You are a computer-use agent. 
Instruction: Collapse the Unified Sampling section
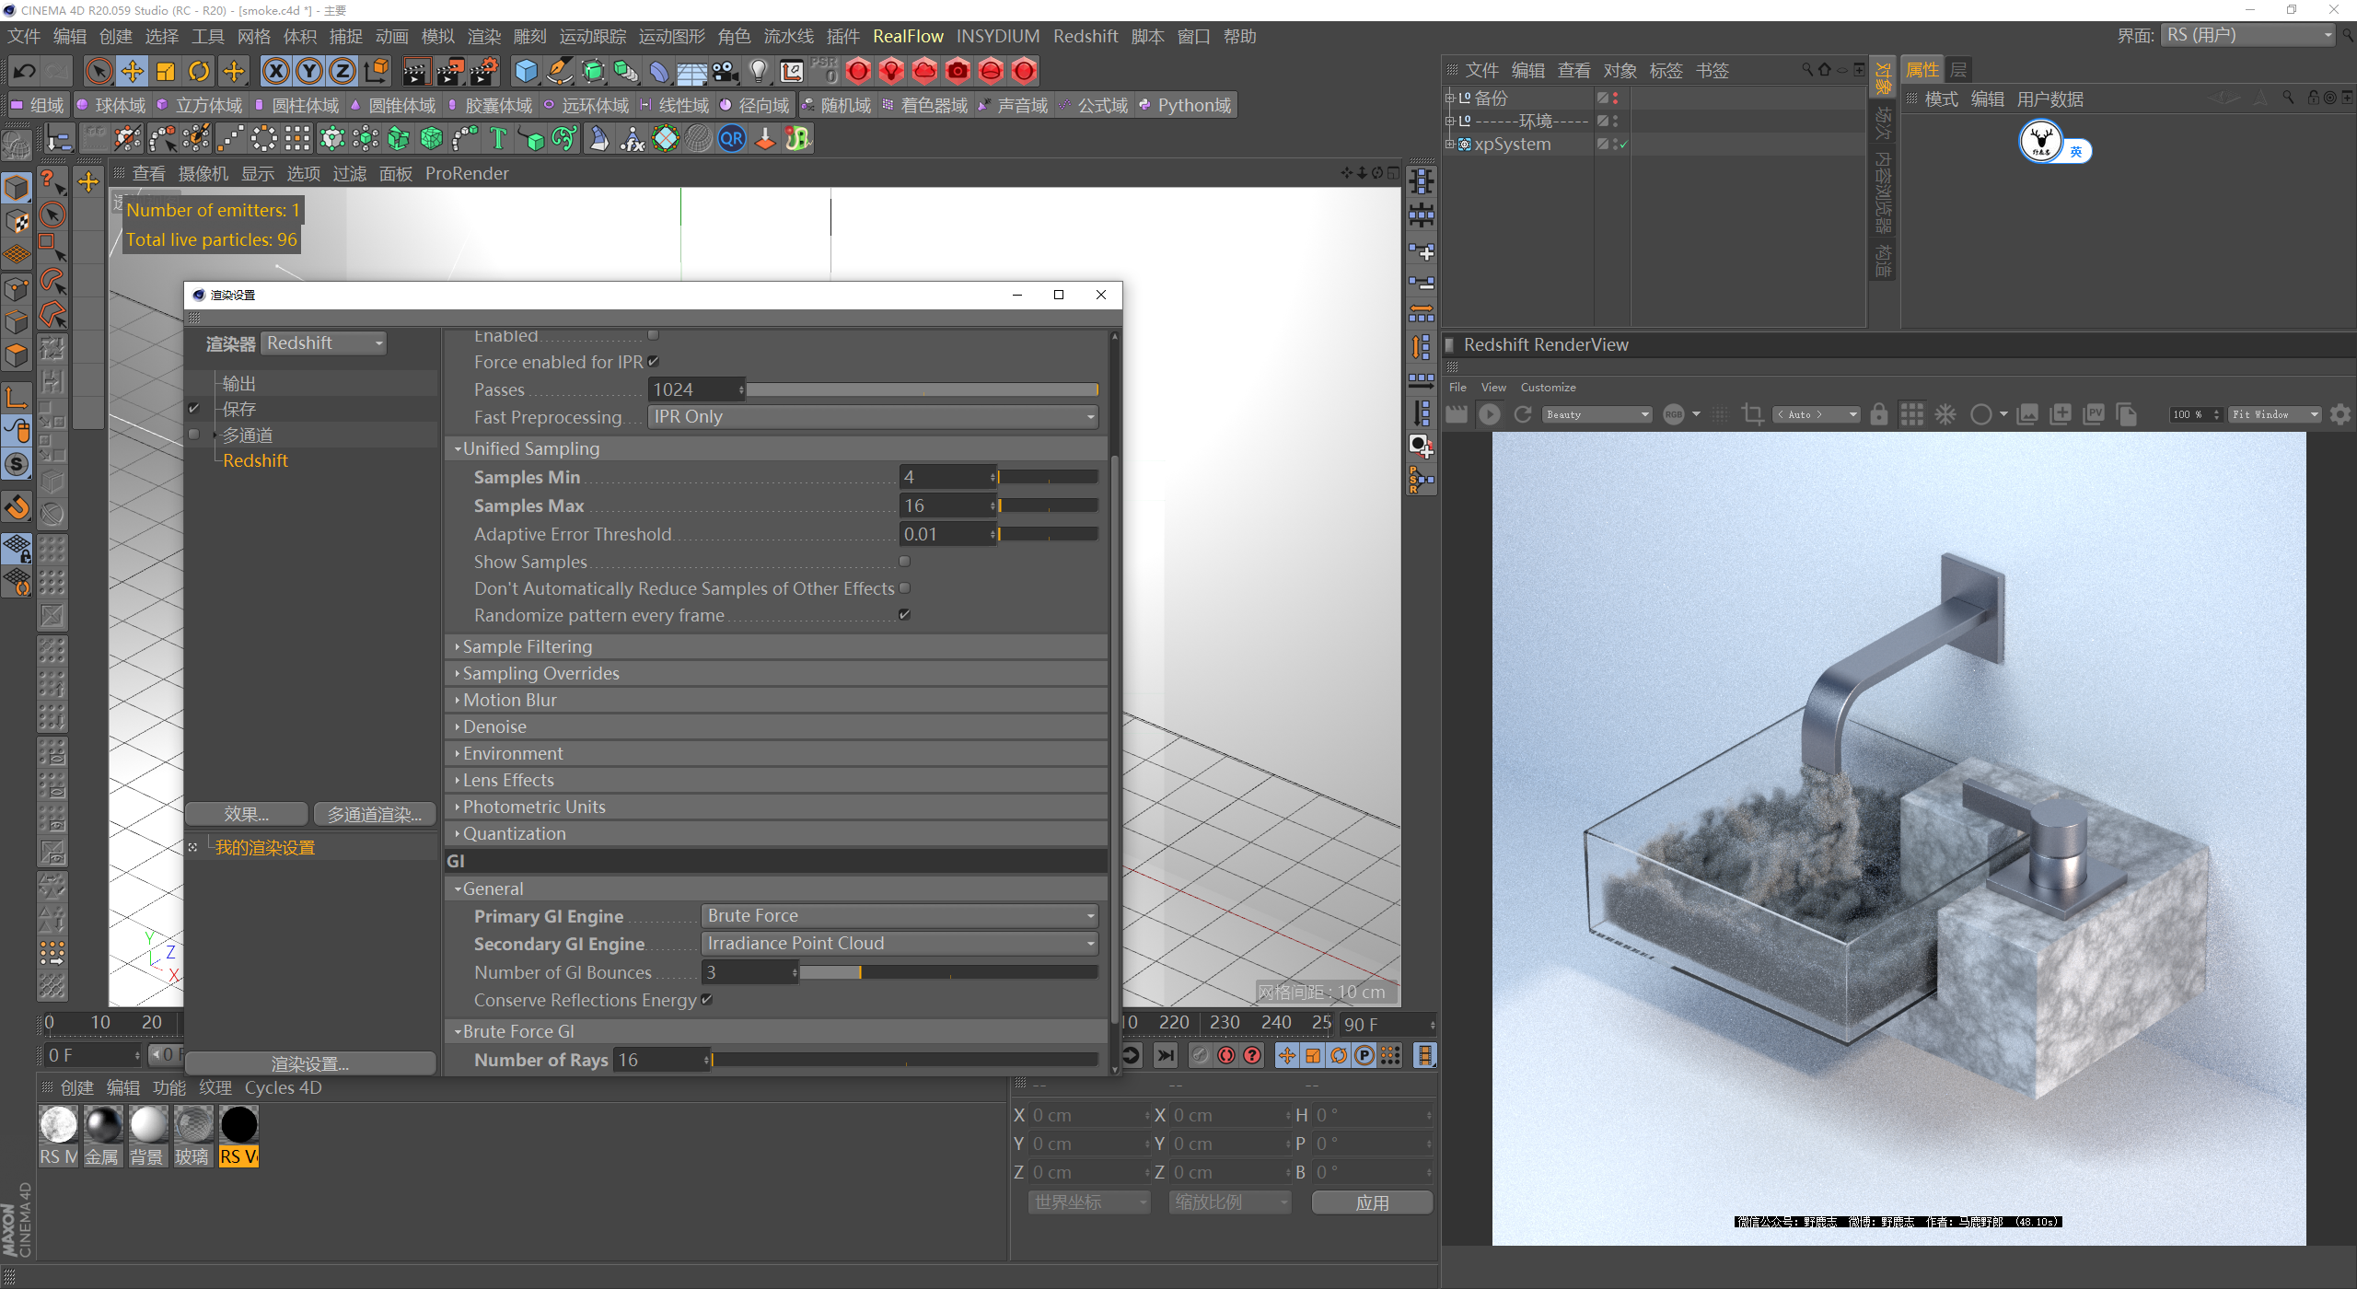point(775,448)
